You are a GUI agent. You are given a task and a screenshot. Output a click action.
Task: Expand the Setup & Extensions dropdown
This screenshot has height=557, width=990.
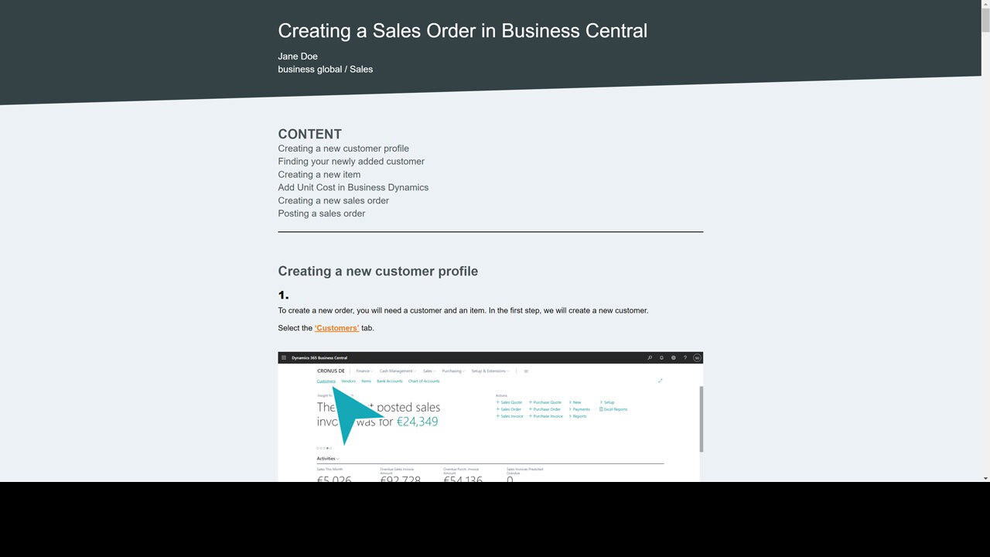490,371
